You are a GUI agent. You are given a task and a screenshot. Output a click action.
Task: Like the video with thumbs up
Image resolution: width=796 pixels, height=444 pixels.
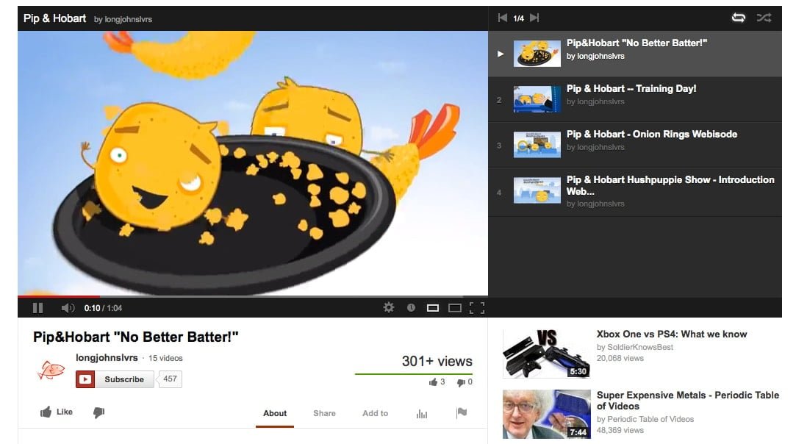tap(57, 412)
